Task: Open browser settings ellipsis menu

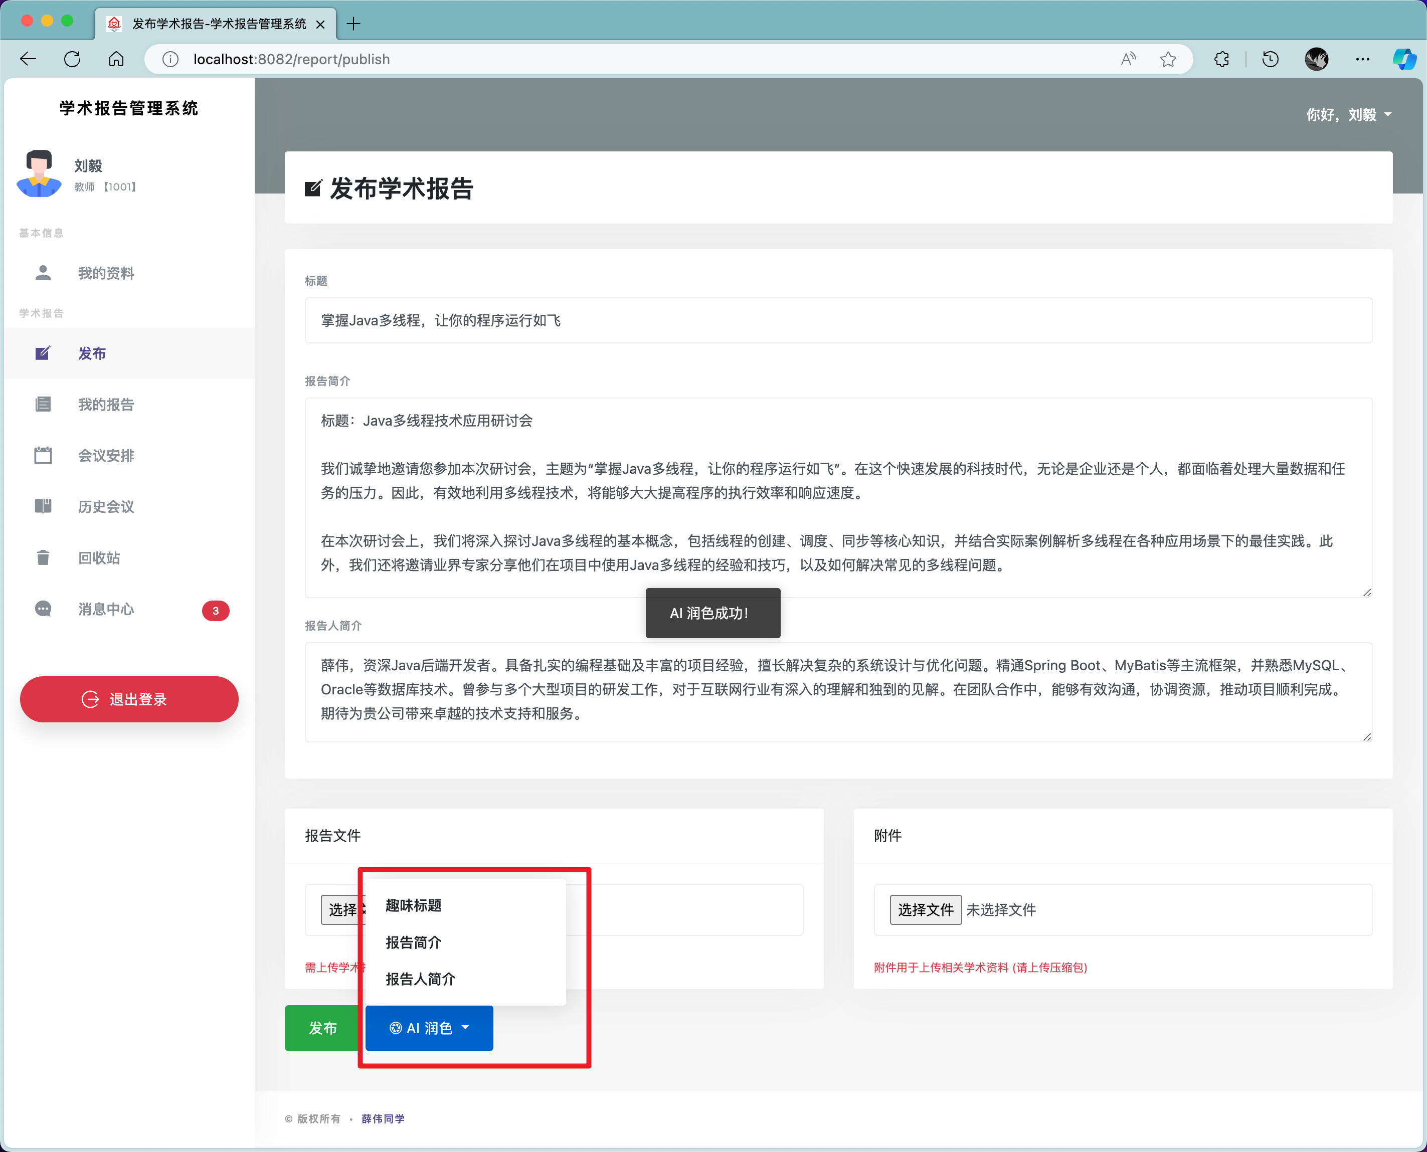Action: tap(1362, 59)
